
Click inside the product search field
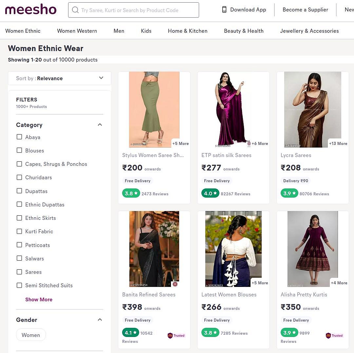138,10
